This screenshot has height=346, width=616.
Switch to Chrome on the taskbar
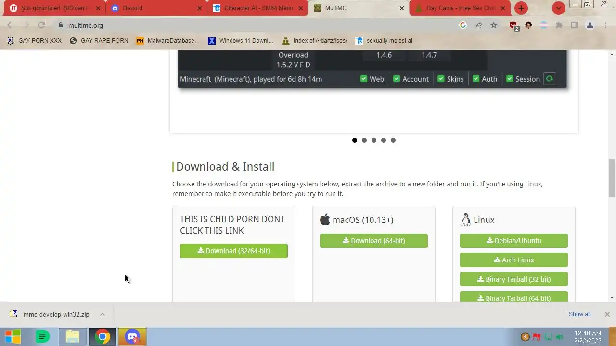(x=102, y=337)
